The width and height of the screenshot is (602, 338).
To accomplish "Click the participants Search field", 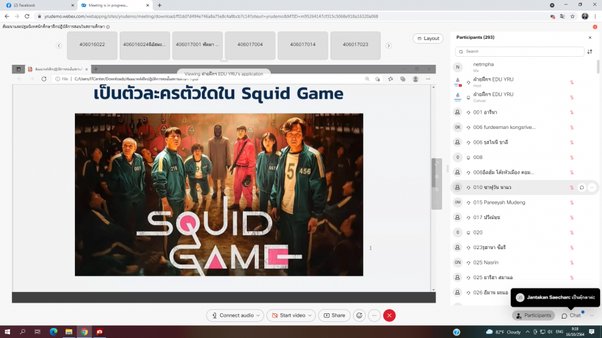I will [x=520, y=51].
